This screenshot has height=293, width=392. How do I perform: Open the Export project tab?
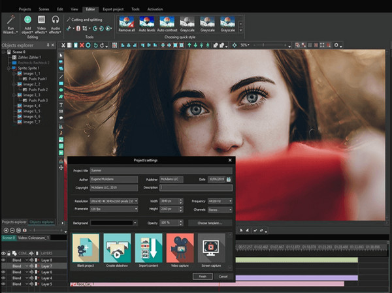113,9
